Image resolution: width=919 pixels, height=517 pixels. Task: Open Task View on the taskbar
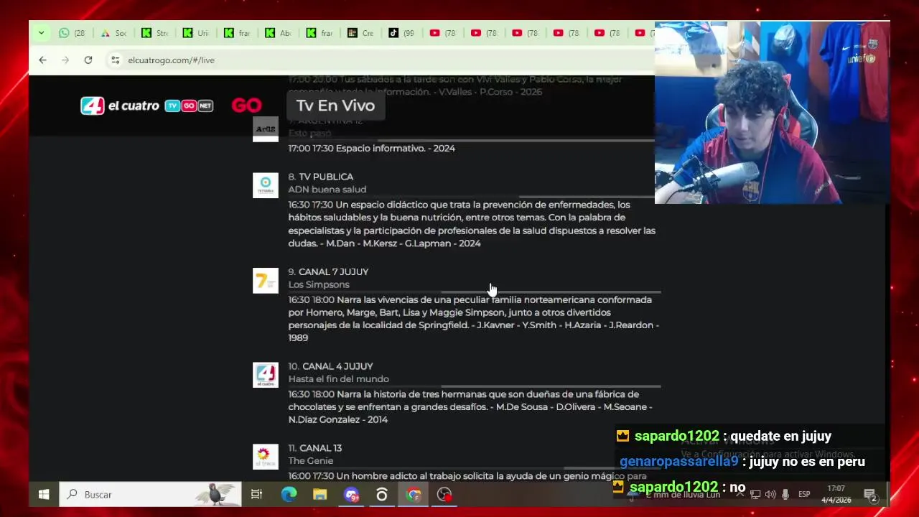click(x=256, y=494)
